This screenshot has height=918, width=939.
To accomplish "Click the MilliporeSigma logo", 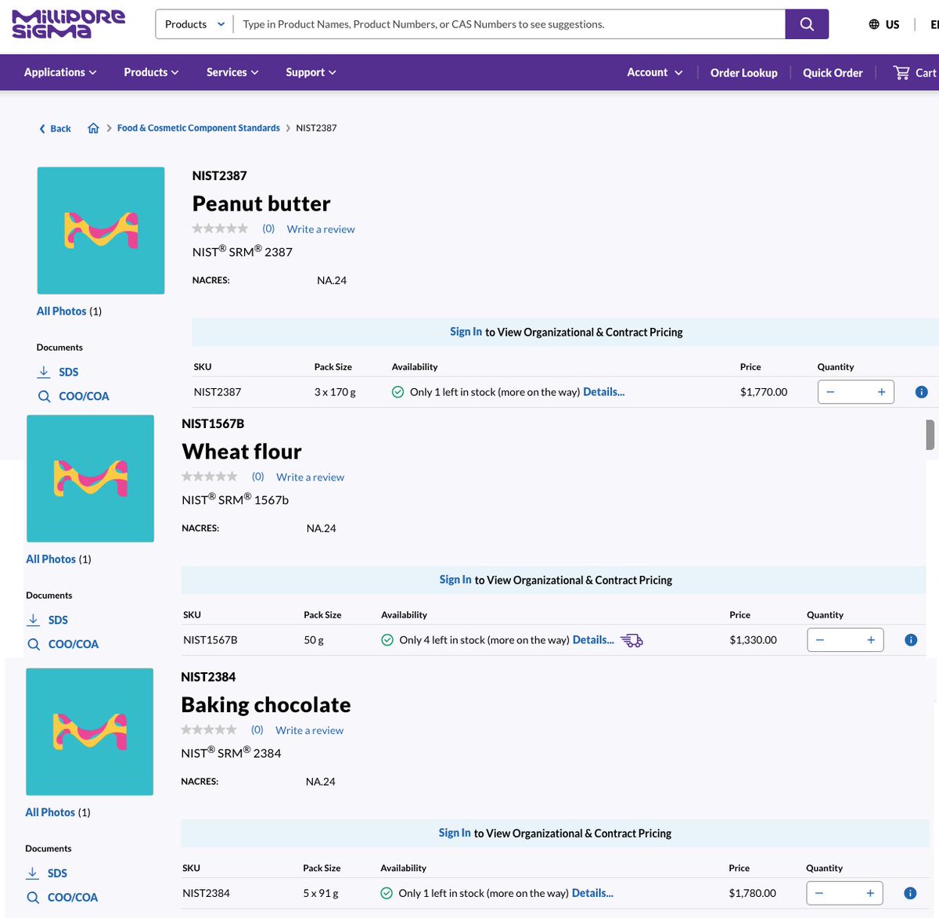I will pyautogui.click(x=68, y=24).
